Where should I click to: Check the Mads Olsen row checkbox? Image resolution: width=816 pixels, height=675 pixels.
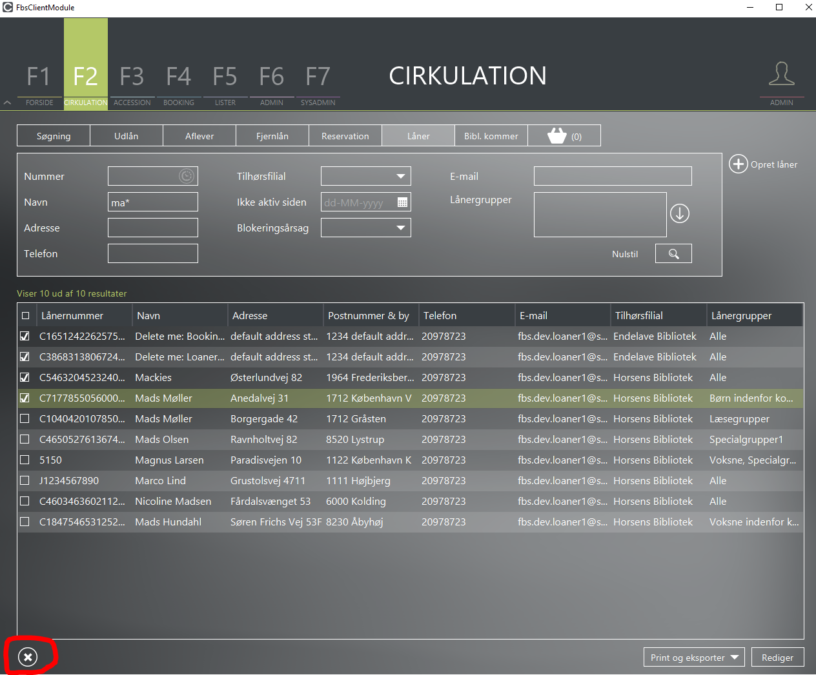[25, 439]
